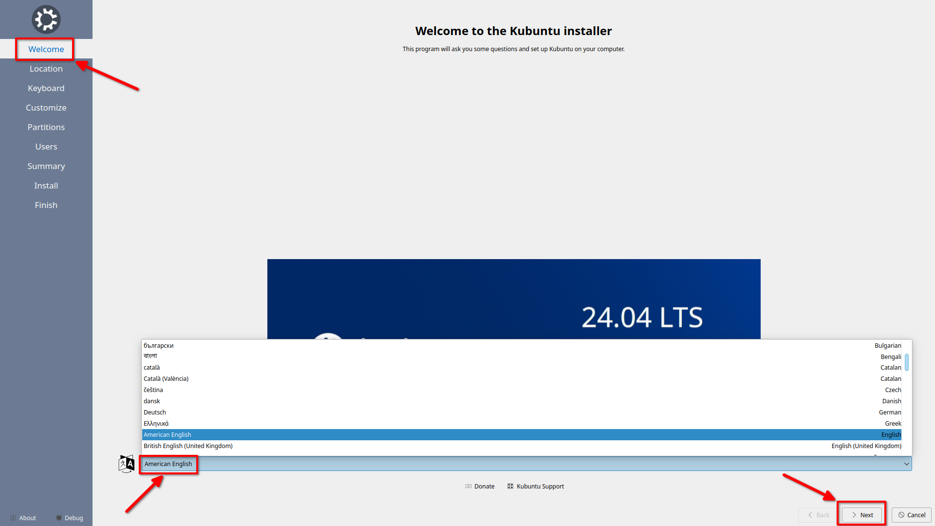
Task: Click the language translation icon
Action: click(126, 464)
